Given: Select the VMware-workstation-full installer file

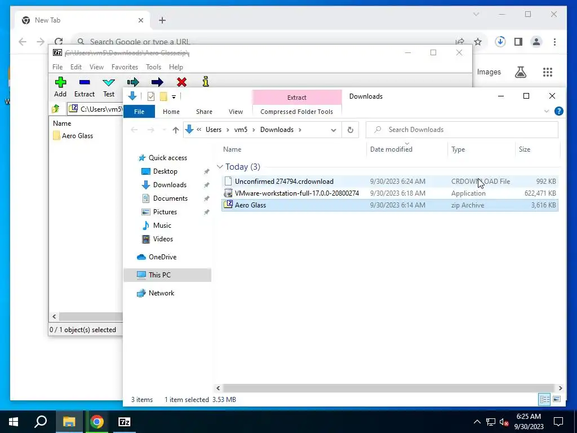Looking at the screenshot, I should pos(390,193).
